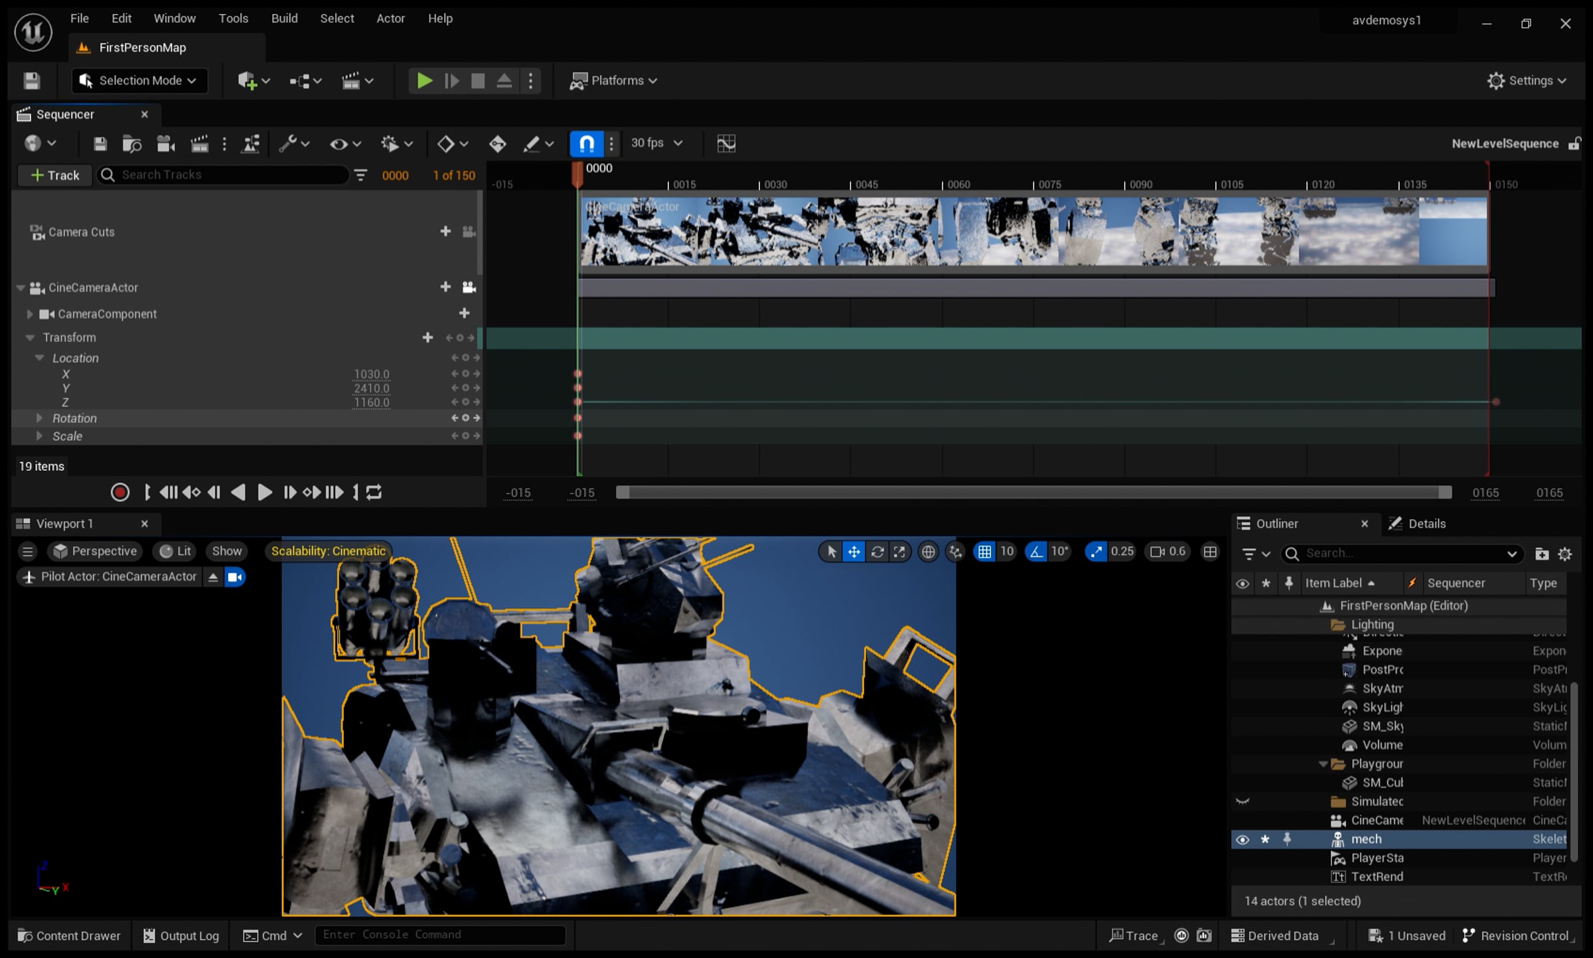Image resolution: width=1593 pixels, height=958 pixels.
Task: Open the Content Drawer
Action: [69, 935]
